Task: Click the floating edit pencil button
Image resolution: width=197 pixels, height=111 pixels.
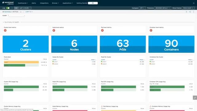Action: (195, 97)
